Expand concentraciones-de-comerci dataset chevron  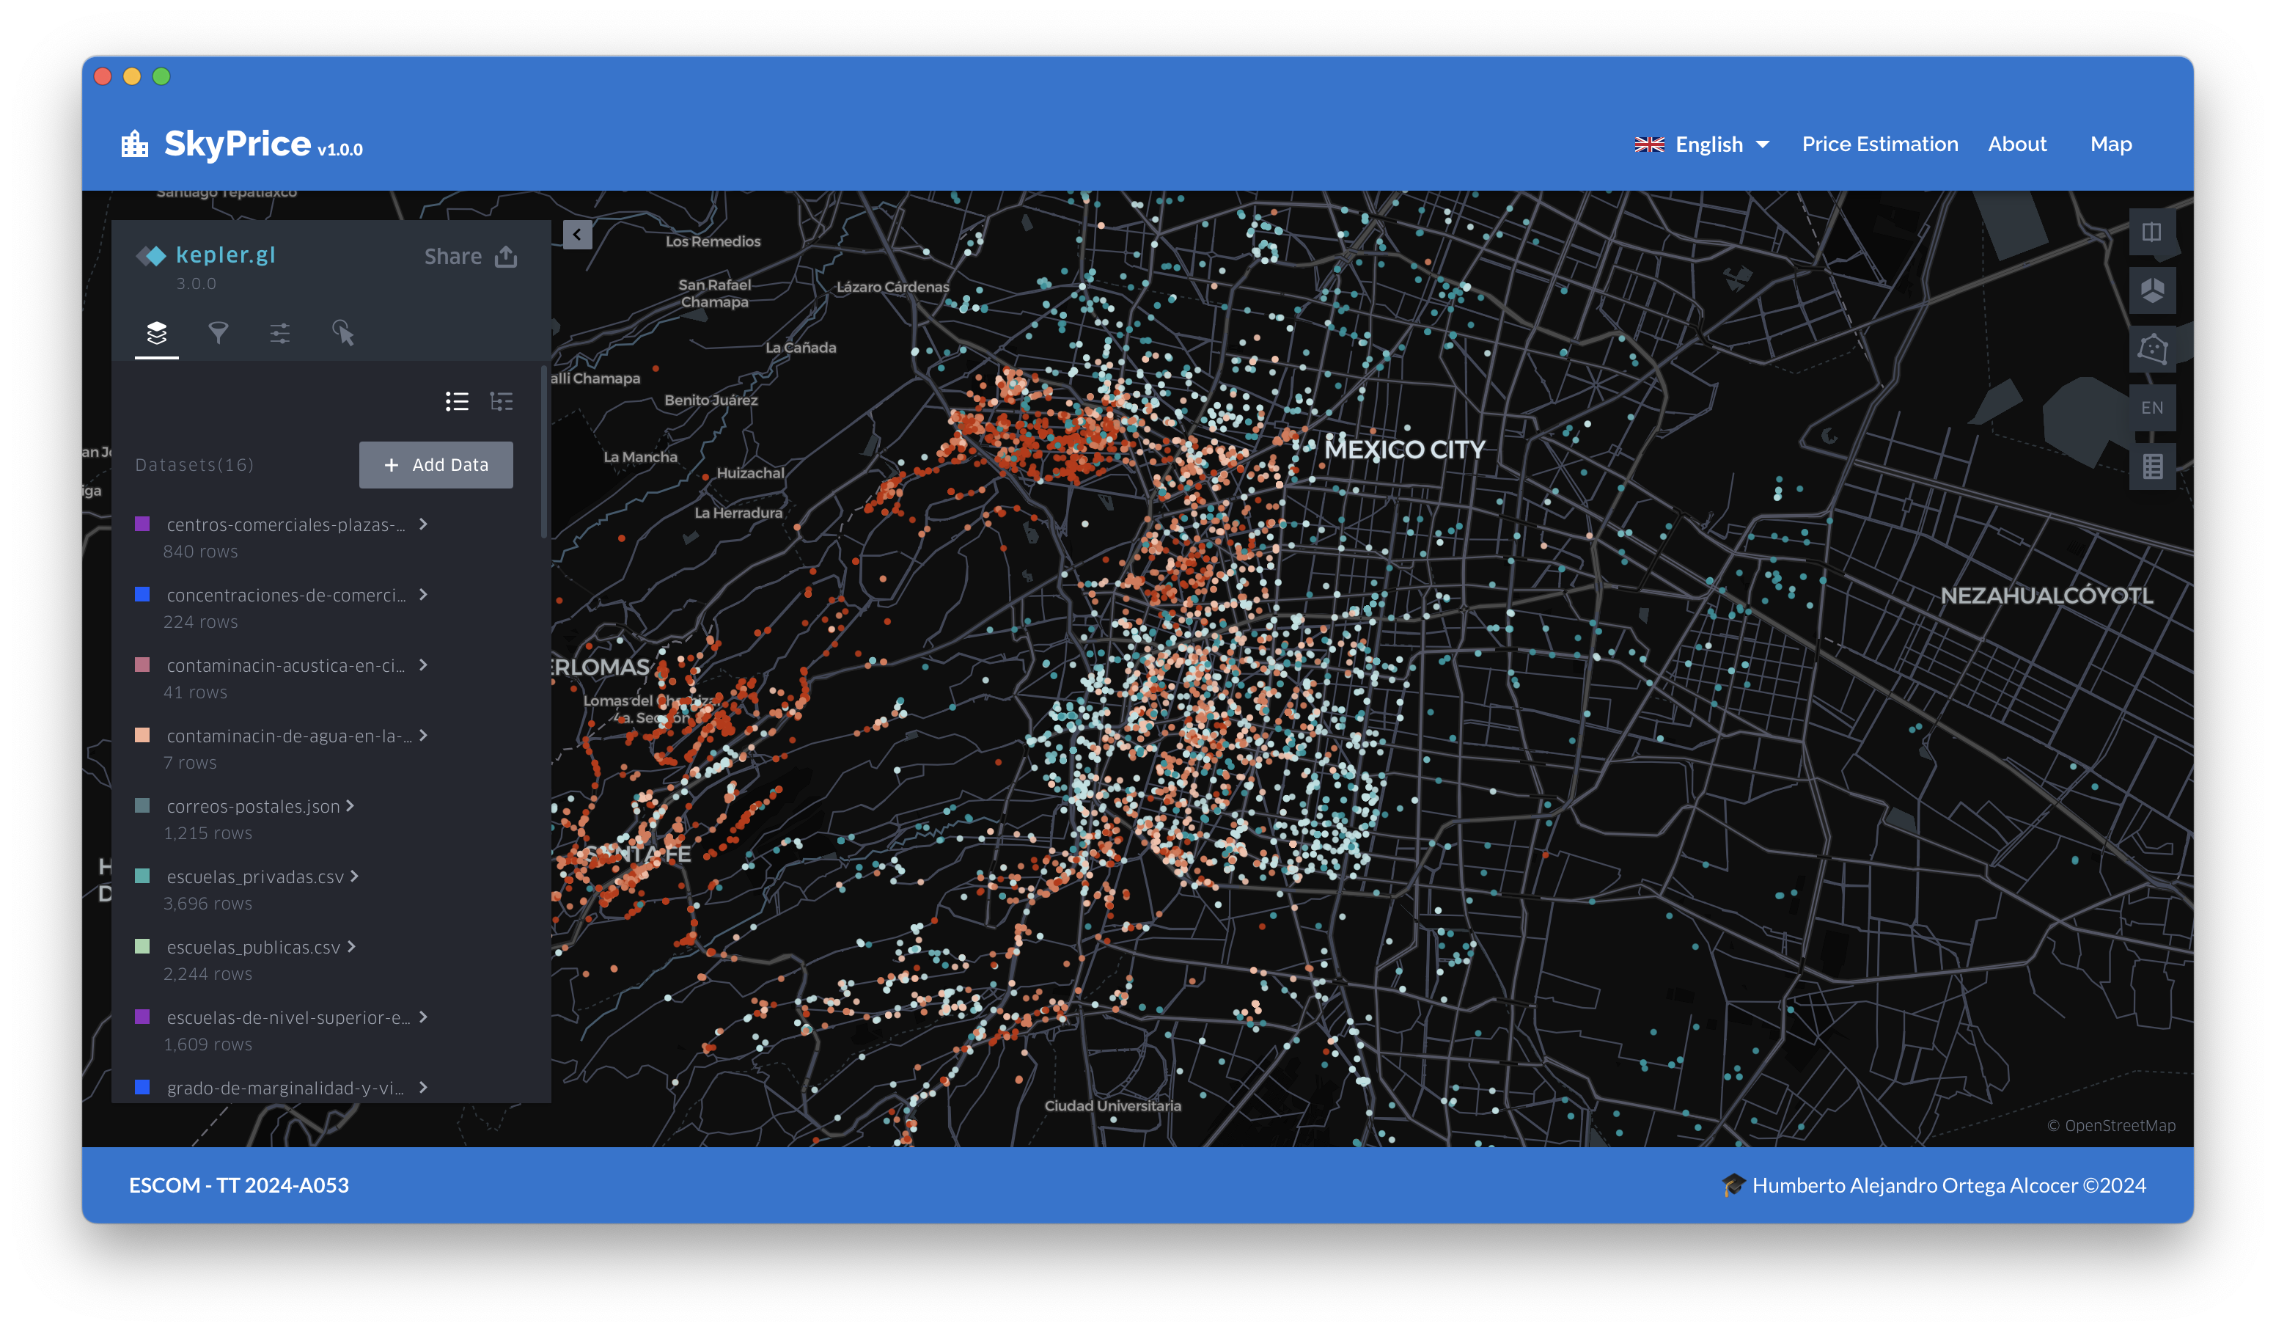click(x=422, y=595)
